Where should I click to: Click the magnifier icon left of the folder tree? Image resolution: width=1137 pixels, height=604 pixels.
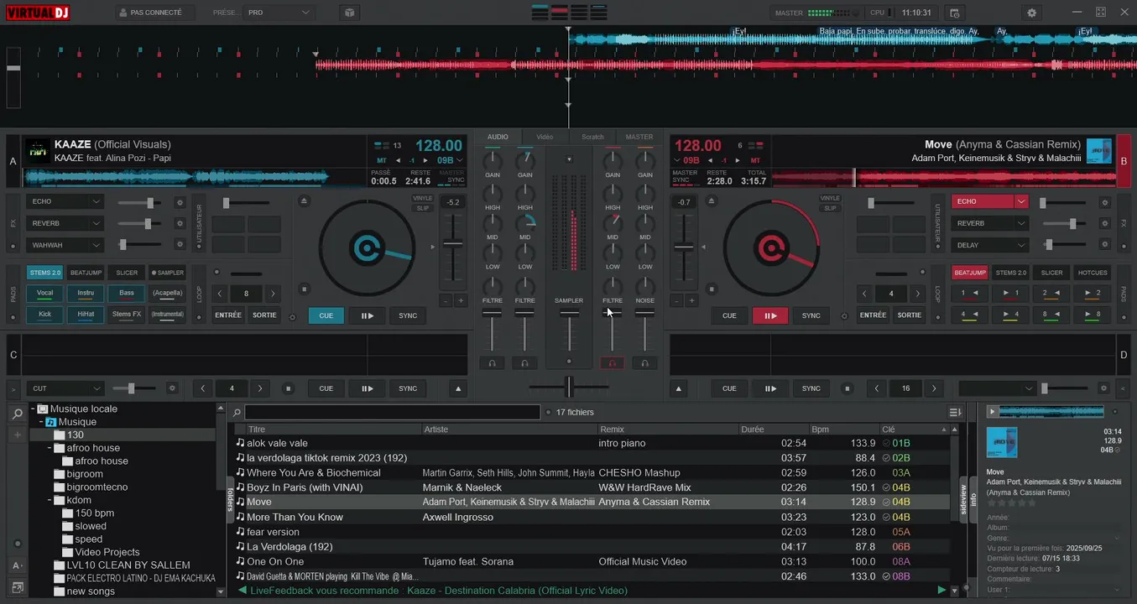click(18, 414)
